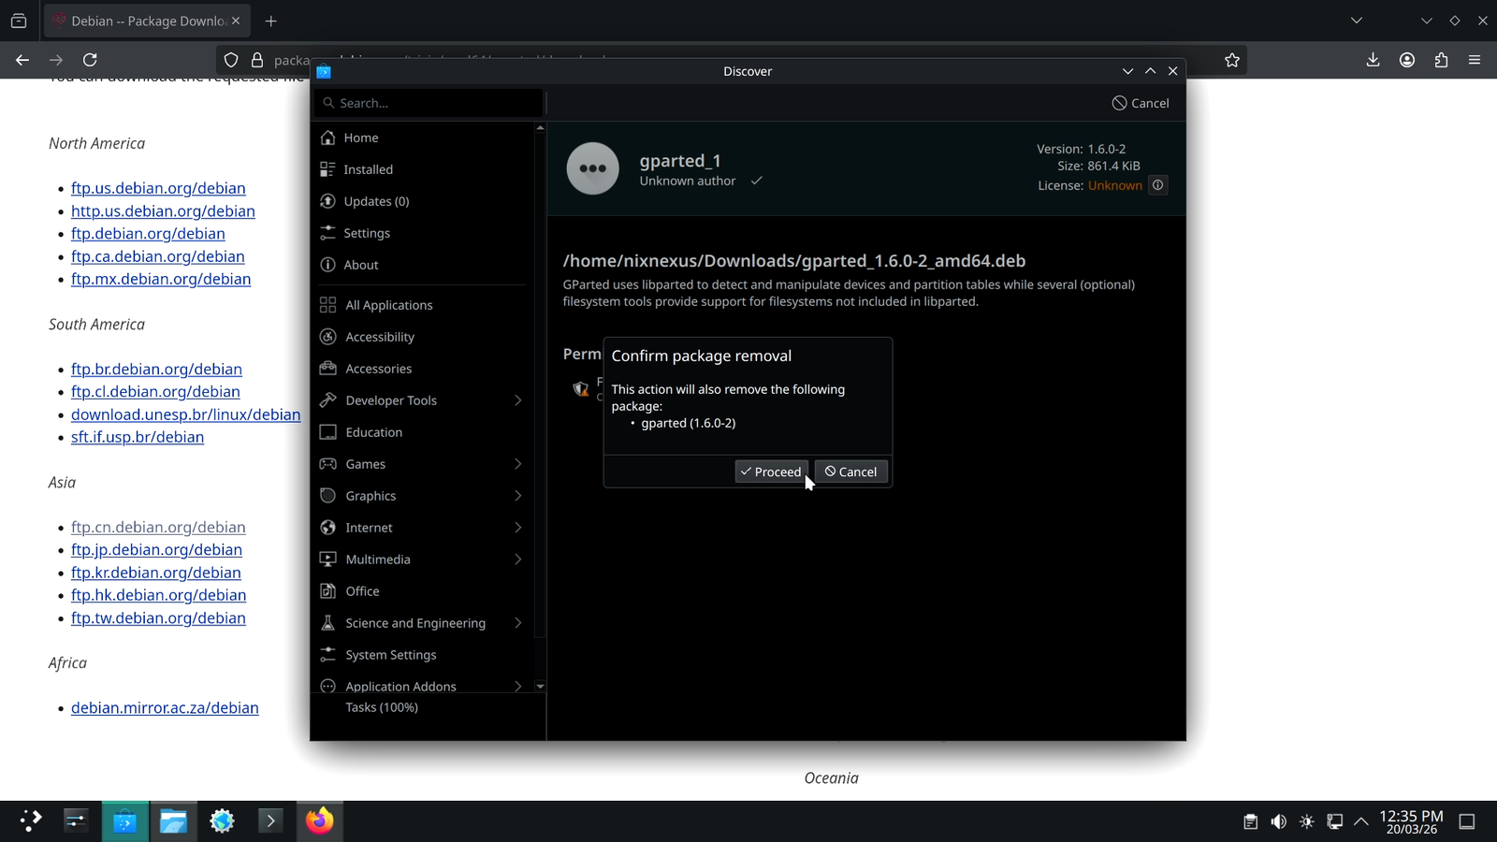Click the Accessibility category icon
The height and width of the screenshot is (842, 1497).
(327, 337)
